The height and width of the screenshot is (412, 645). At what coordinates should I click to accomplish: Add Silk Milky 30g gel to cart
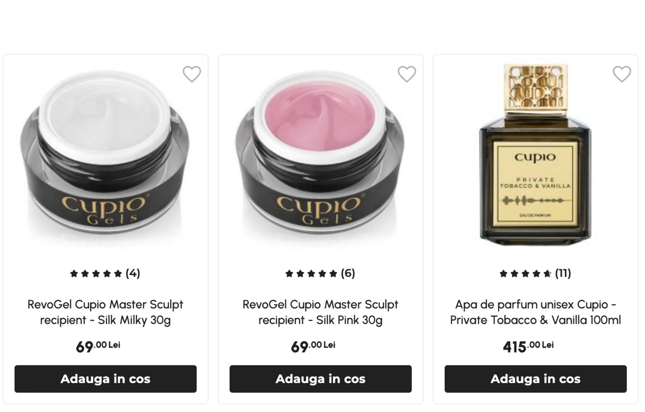coord(105,379)
